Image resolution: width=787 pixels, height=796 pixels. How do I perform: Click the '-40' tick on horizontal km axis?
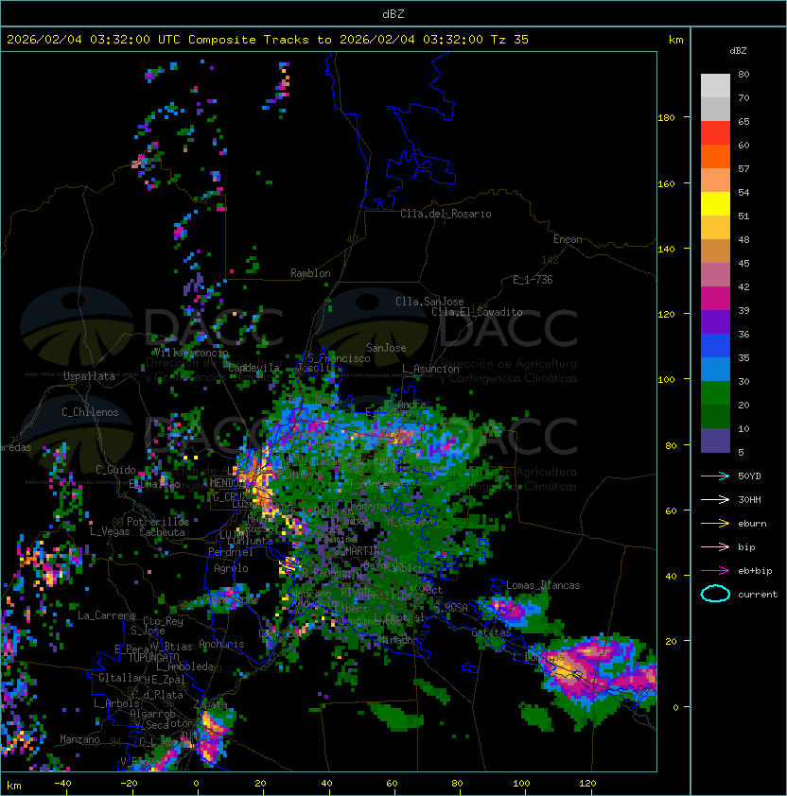(63, 784)
